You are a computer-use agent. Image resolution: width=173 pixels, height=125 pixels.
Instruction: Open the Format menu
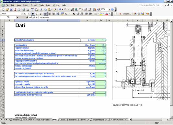click(34, 5)
